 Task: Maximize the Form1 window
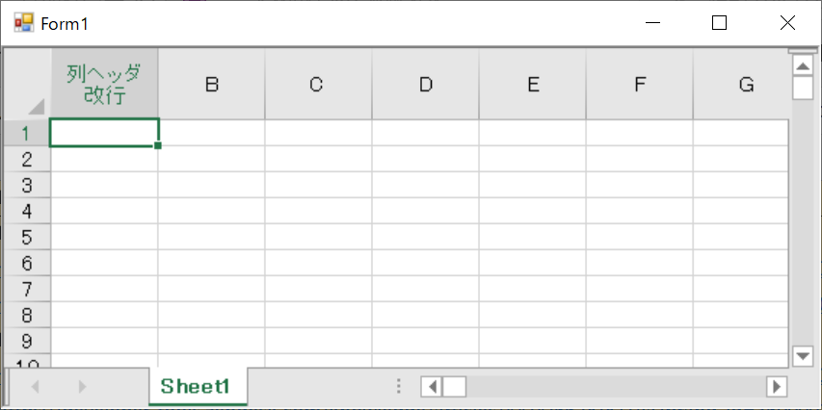coord(719,23)
